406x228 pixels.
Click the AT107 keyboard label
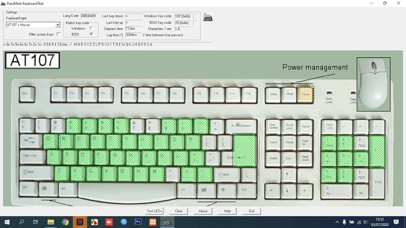coord(32,60)
